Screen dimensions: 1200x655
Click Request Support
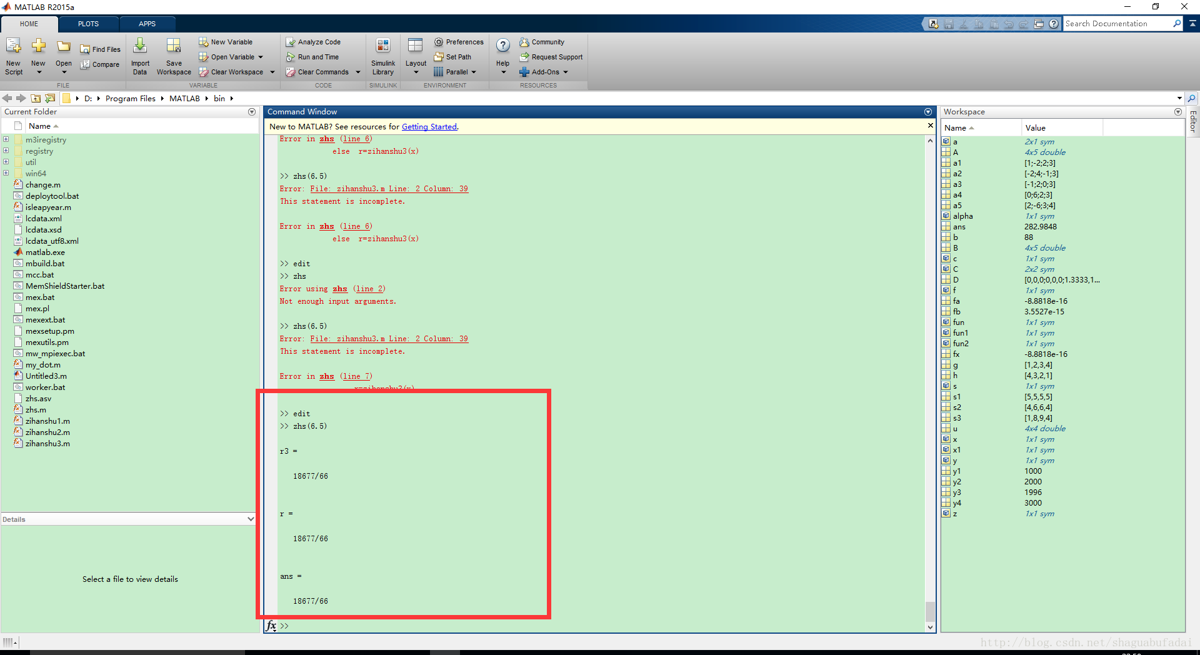point(551,57)
